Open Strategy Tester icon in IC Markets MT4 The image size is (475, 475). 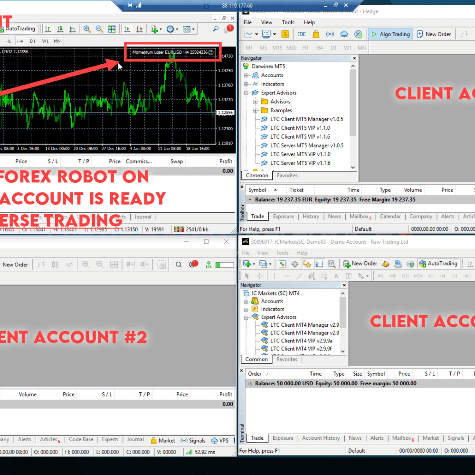point(332,264)
